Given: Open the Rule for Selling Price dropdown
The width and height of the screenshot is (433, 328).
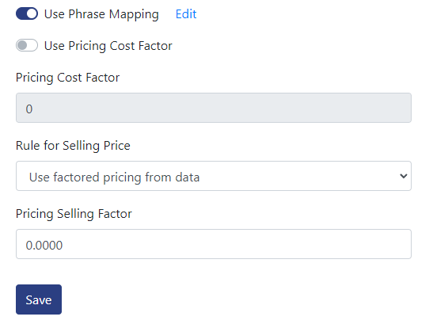Looking at the screenshot, I should tap(214, 176).
